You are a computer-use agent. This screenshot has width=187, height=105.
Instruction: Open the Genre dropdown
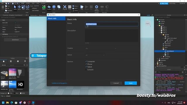point(95,55)
